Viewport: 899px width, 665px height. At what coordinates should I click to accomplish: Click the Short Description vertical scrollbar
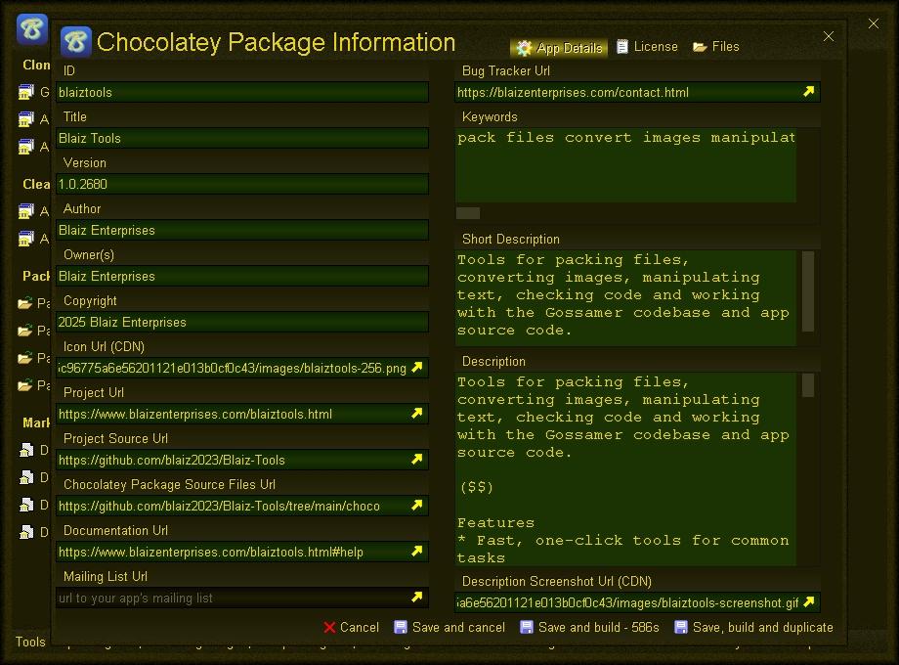pos(808,291)
